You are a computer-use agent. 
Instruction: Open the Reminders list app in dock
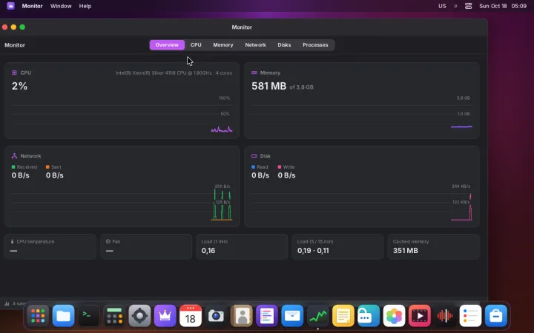tap(470, 316)
